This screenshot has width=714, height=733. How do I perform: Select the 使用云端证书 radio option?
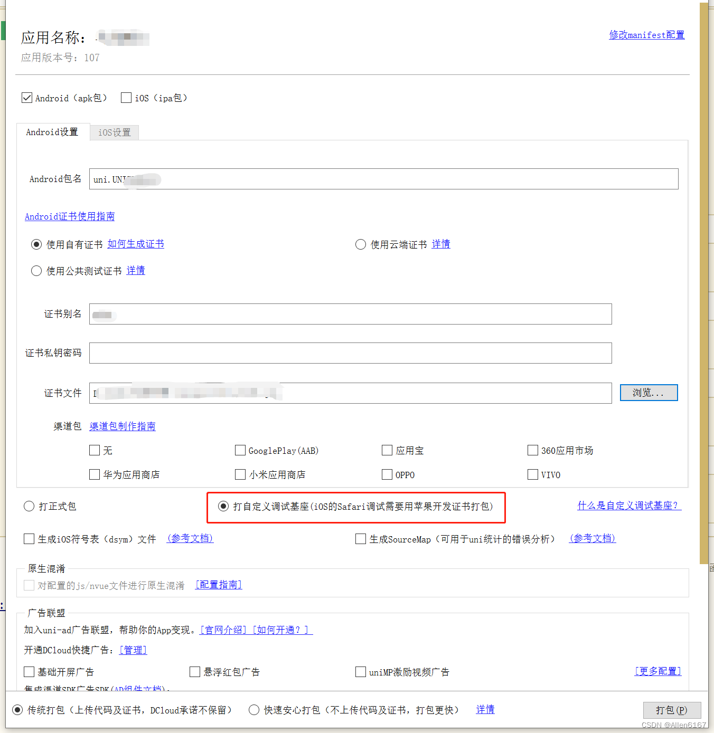tap(361, 244)
